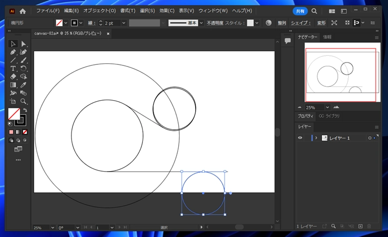This screenshot has width=388, height=237.
Task: Open the 不透明度 opacity link
Action: pos(215,23)
